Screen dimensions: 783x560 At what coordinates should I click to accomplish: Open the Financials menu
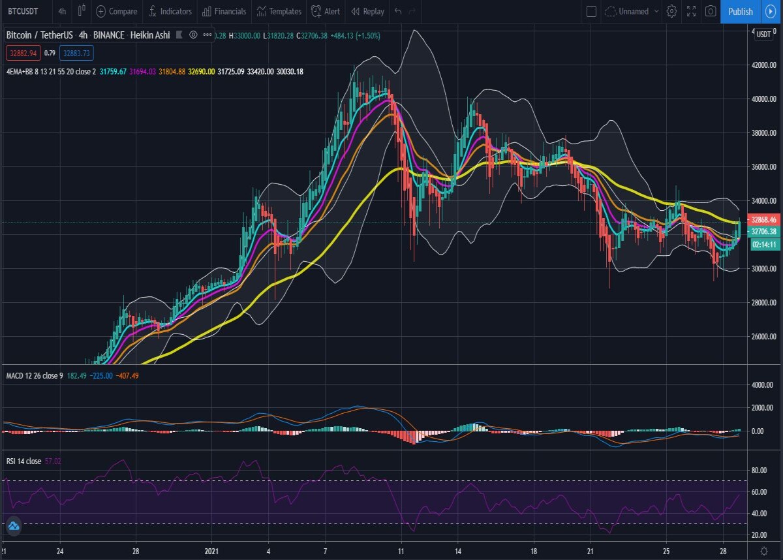click(224, 11)
